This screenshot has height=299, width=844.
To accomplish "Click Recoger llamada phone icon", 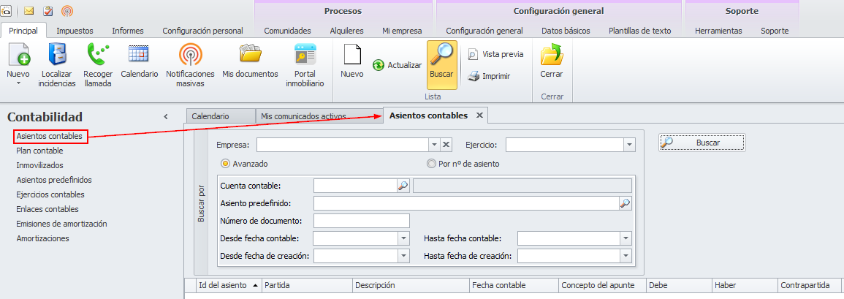I will (x=98, y=54).
